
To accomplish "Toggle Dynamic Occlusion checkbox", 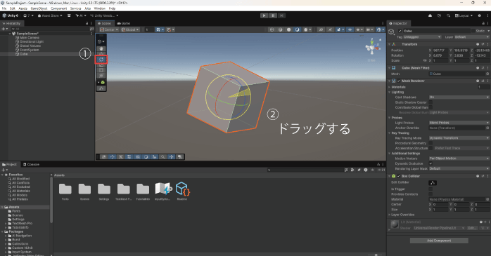I will [431, 163].
